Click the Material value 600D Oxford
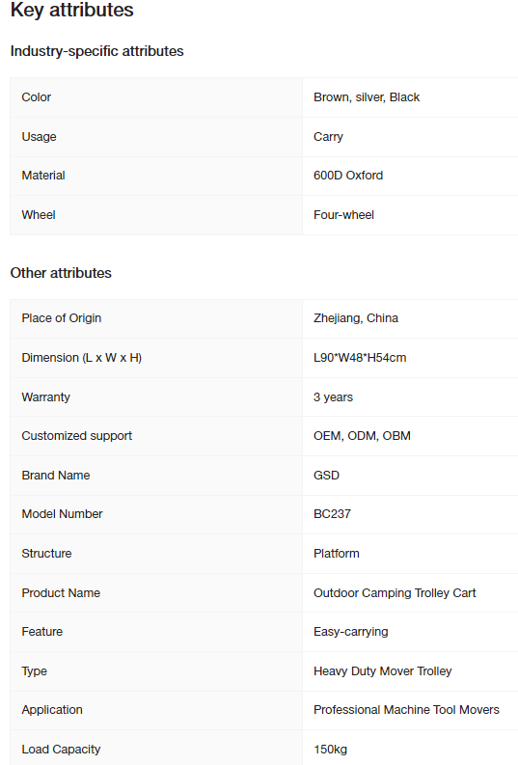 point(348,176)
